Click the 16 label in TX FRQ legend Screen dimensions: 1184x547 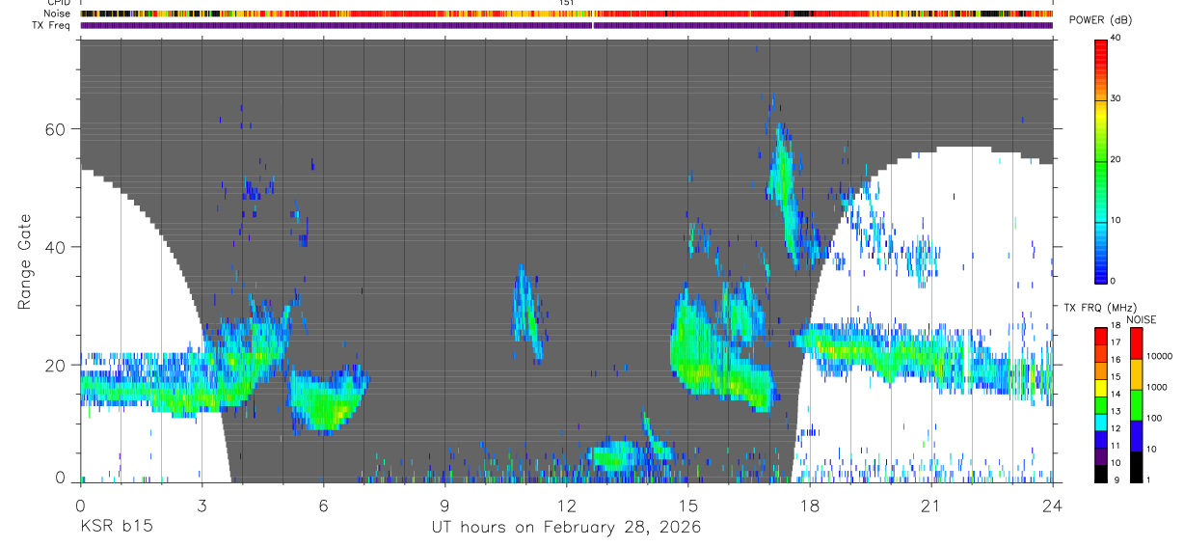1116,360
